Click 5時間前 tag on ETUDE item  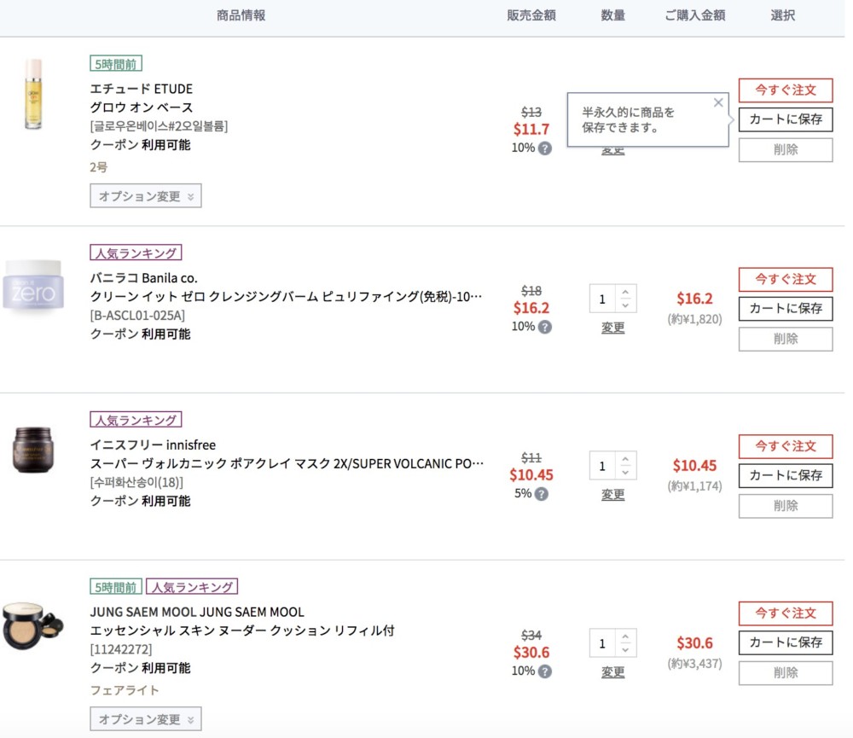click(116, 64)
